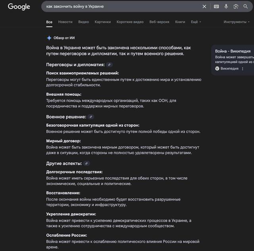Open the Короткие видео tab
This screenshot has width=254, height=251.
tap(130, 22)
